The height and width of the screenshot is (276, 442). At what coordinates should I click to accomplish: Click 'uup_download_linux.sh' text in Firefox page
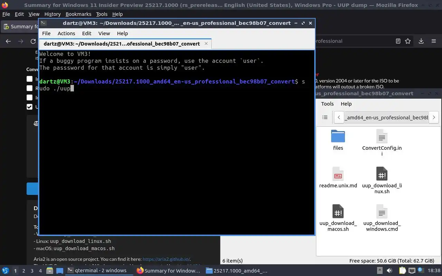80,241
